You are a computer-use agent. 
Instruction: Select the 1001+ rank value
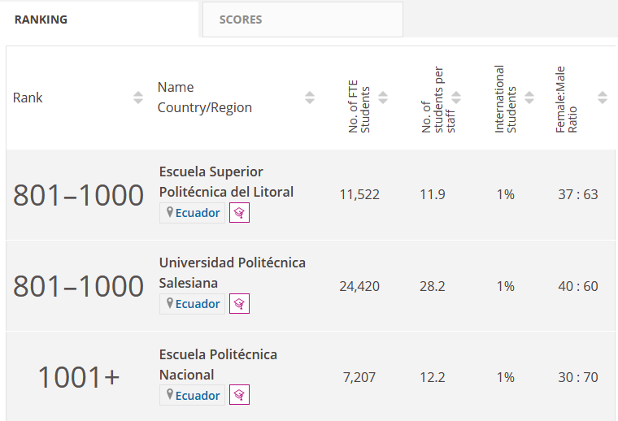(78, 378)
